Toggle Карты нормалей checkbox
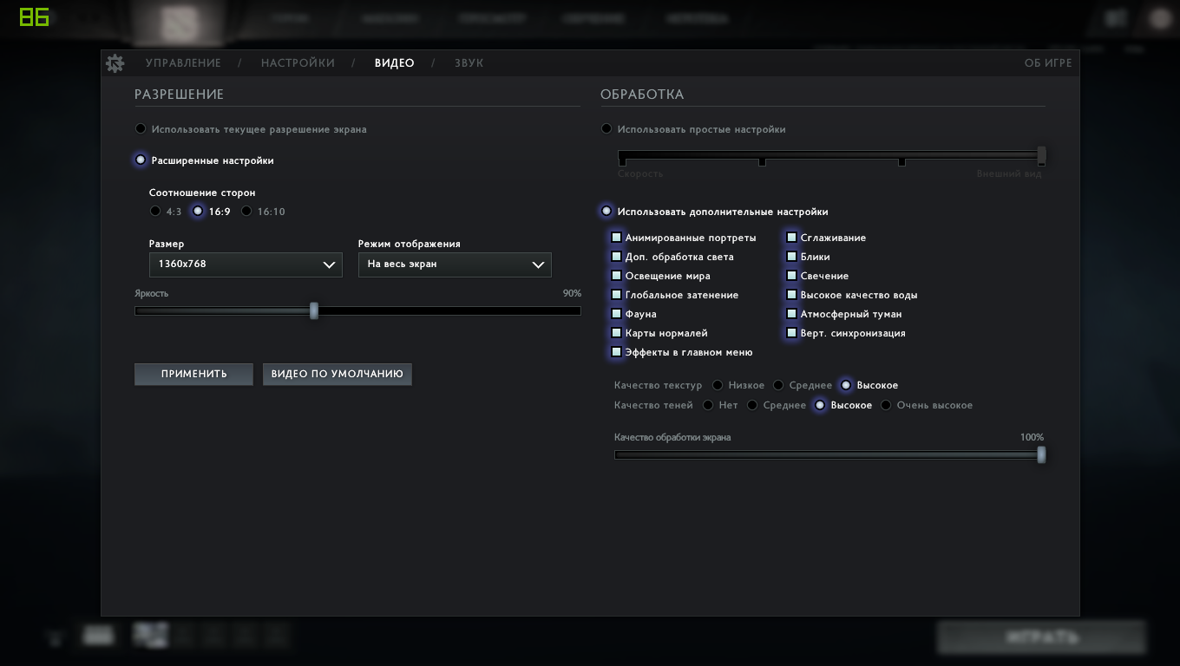 616,333
